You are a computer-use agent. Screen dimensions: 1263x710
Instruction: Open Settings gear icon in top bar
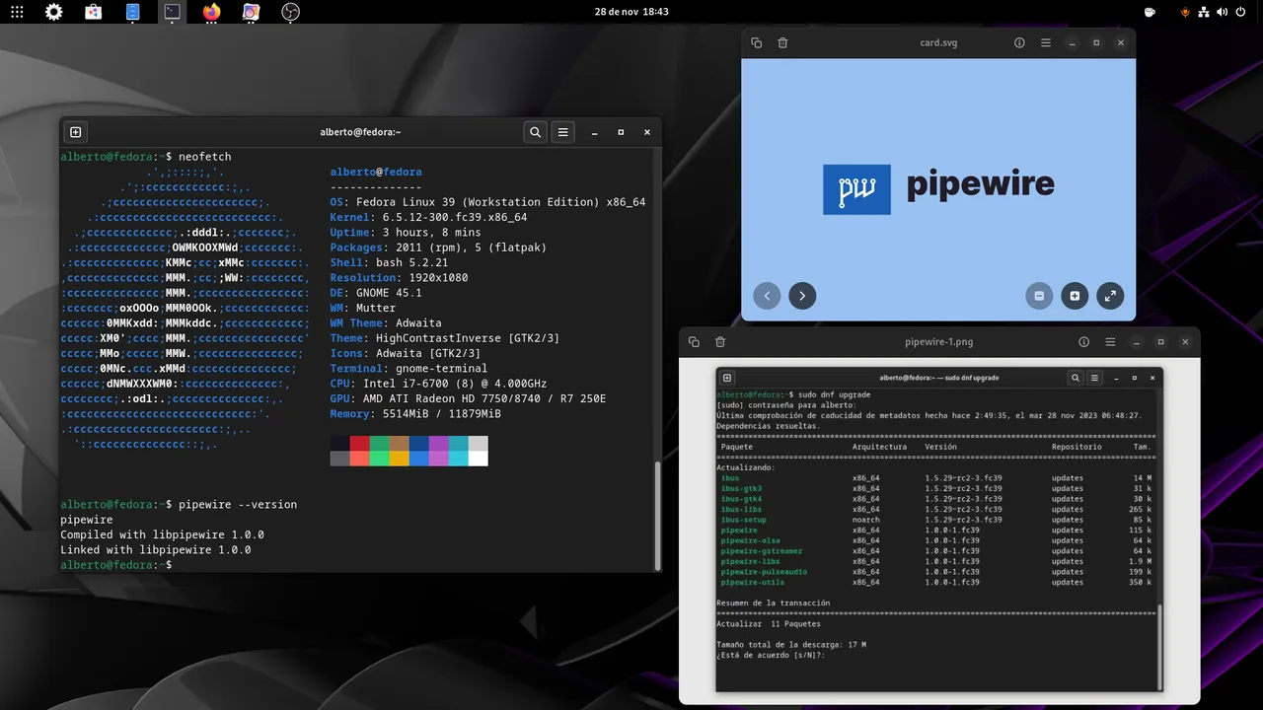click(53, 12)
